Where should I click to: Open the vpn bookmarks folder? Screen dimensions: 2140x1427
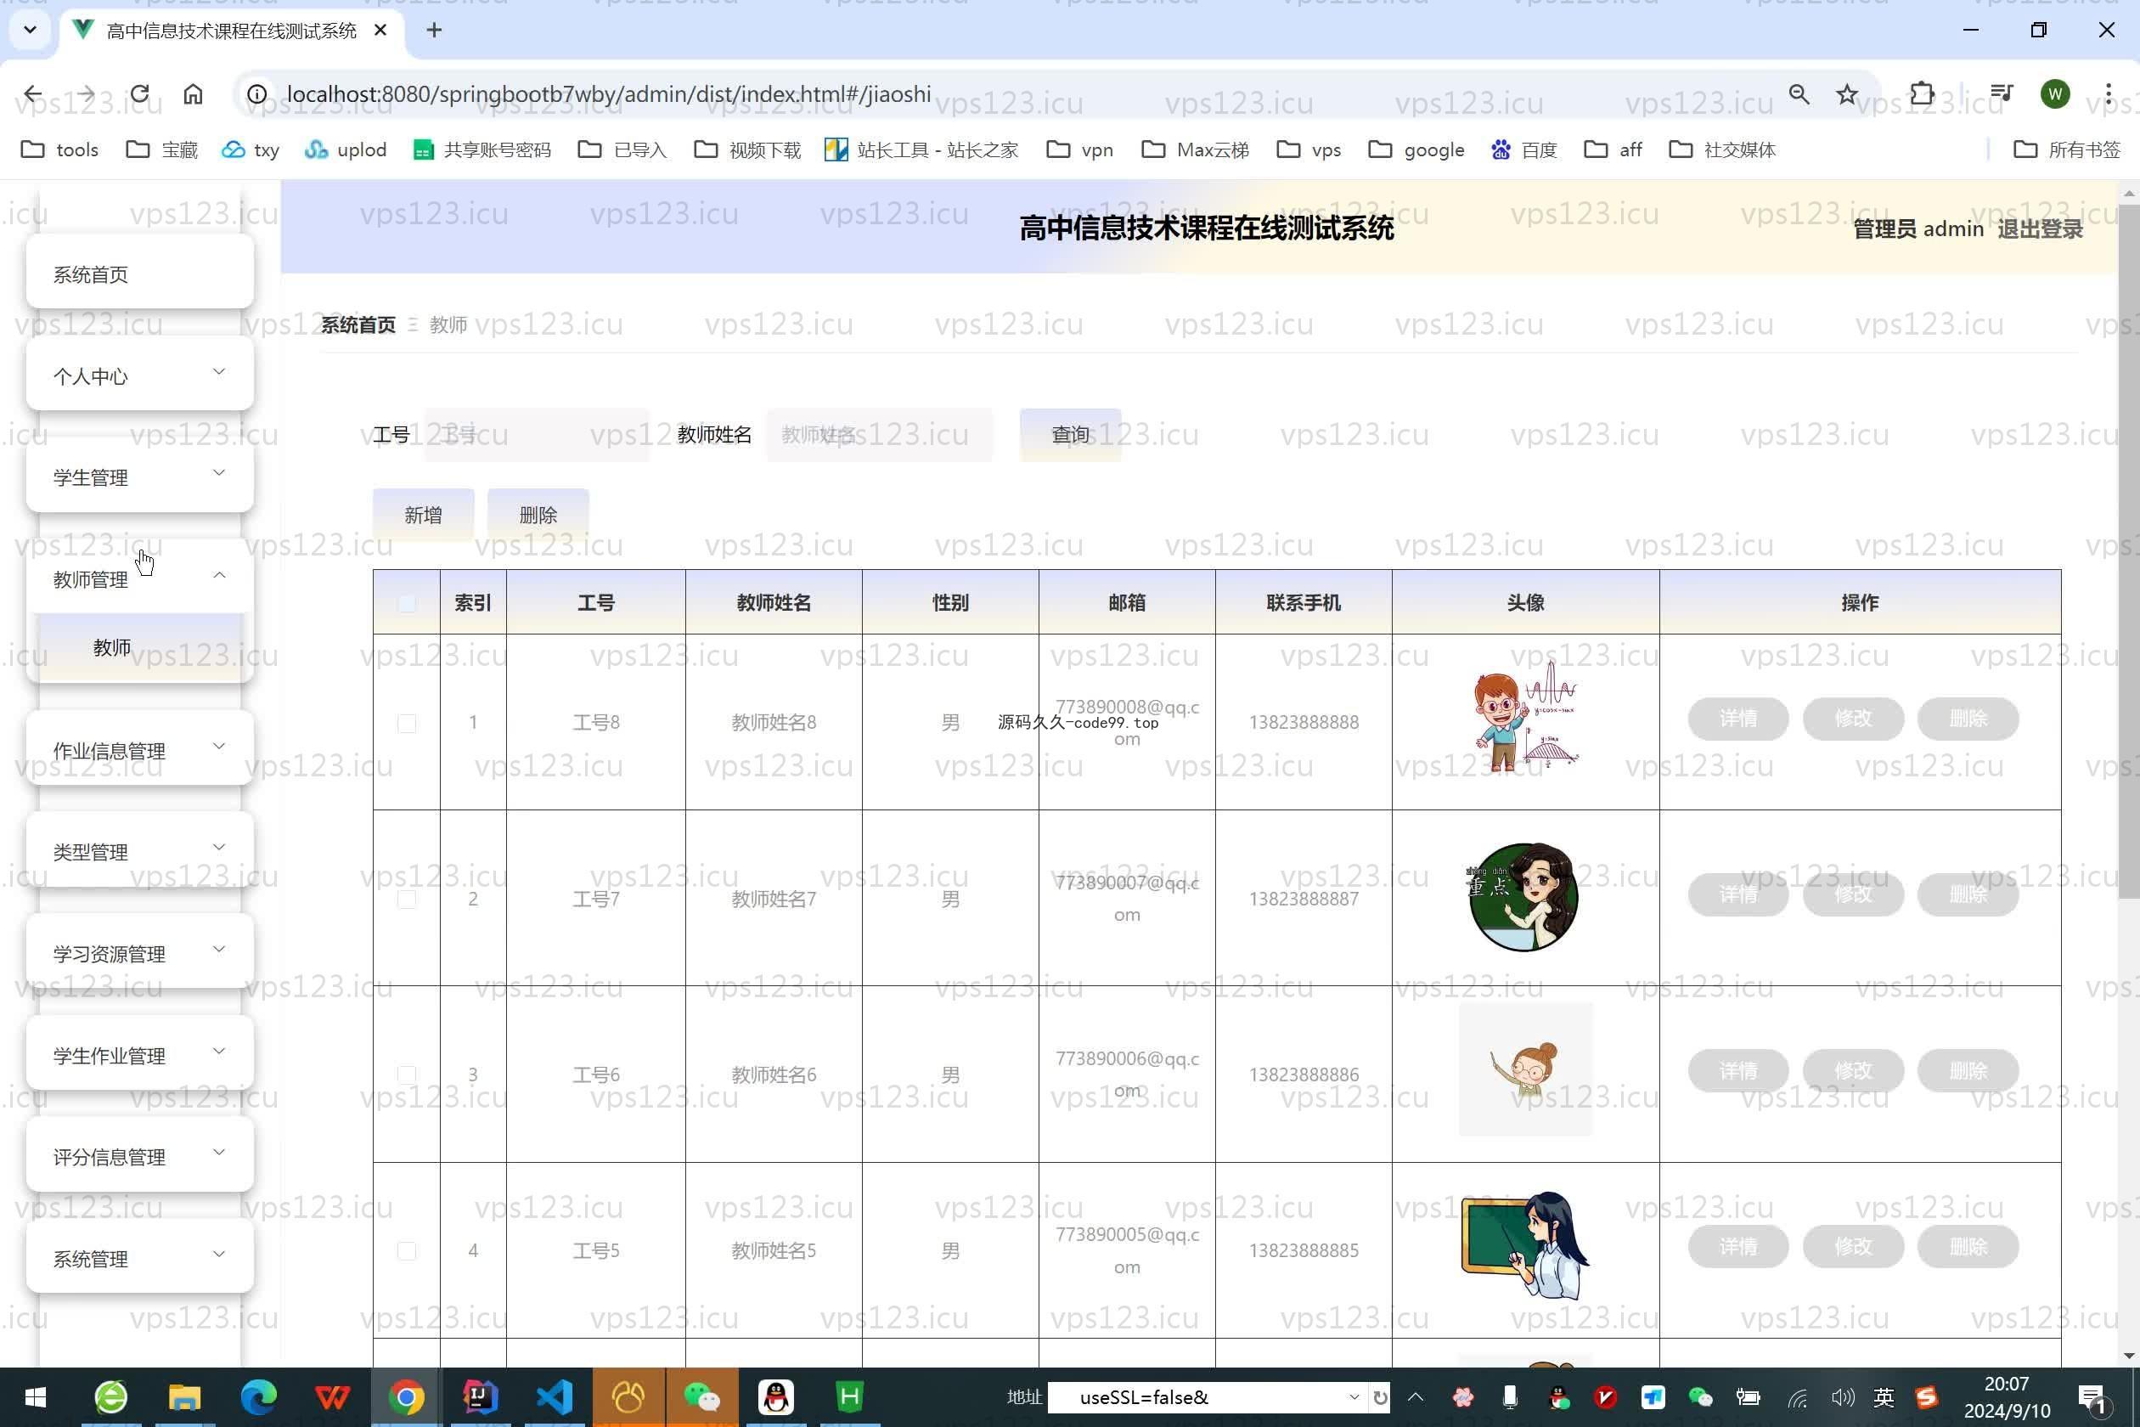pos(1080,149)
